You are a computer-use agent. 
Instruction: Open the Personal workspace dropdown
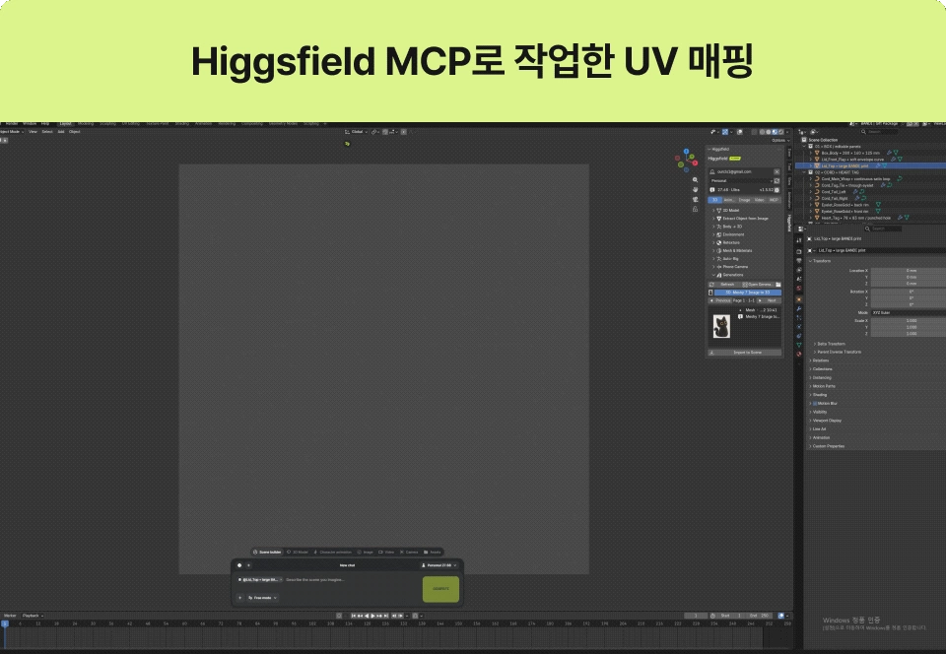[741, 181]
